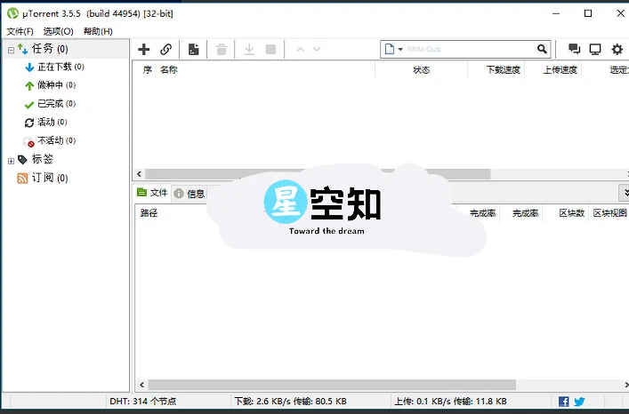Image resolution: width=629 pixels, height=414 pixels.
Task: Click 上传: 0.1 KB/s status entry
Action: tap(450, 402)
